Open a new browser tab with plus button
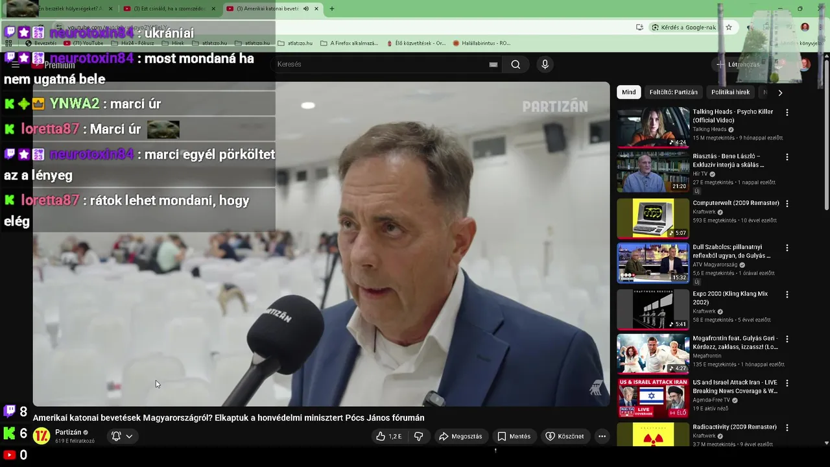830x467 pixels. pyautogui.click(x=332, y=8)
